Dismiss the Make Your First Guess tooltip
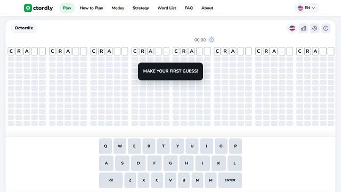The height and width of the screenshot is (192, 341). pos(170,71)
